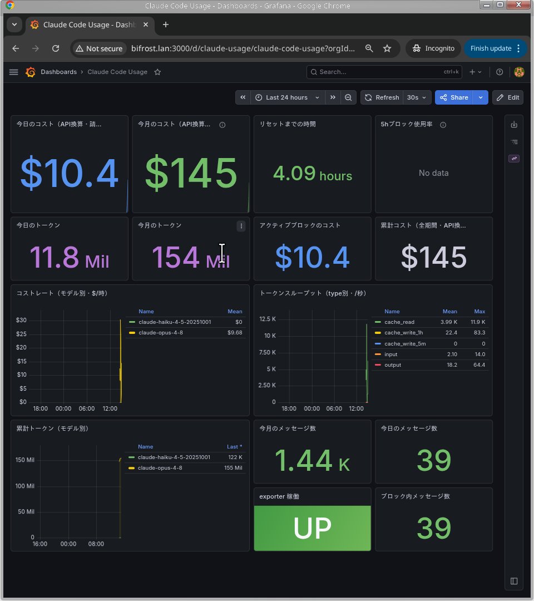Click the Not secure site info chip
534x601 pixels.
(99, 48)
